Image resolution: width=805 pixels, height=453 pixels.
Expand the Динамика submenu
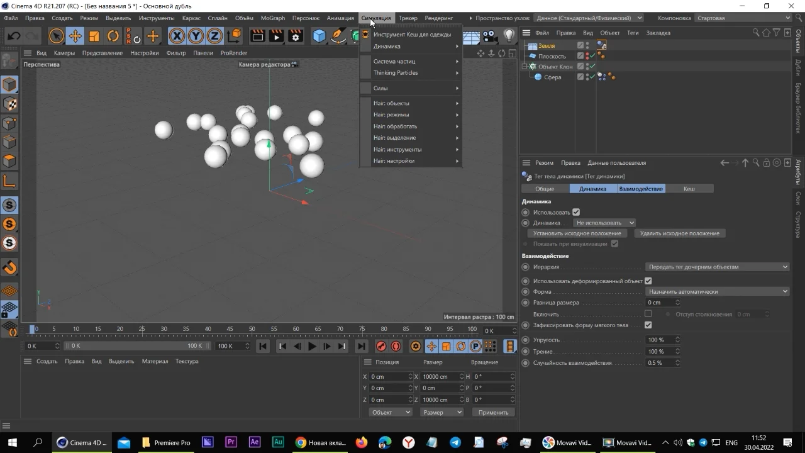411,46
